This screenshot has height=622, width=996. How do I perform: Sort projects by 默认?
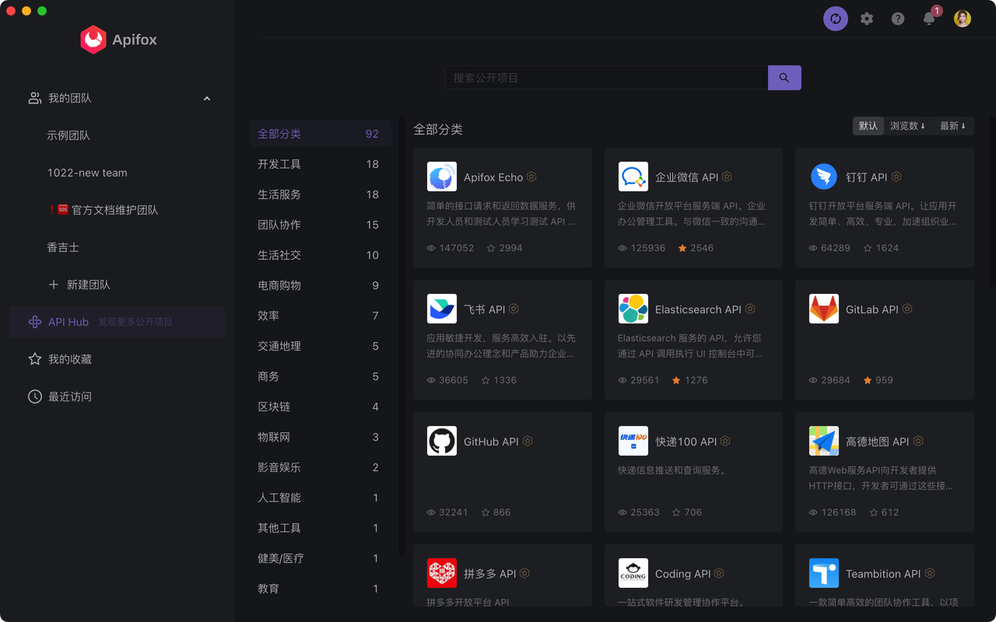(x=868, y=126)
